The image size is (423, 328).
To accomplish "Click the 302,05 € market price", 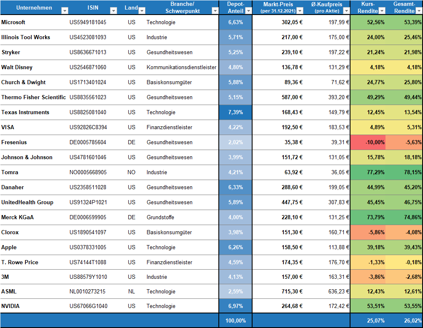I will coord(292,23).
